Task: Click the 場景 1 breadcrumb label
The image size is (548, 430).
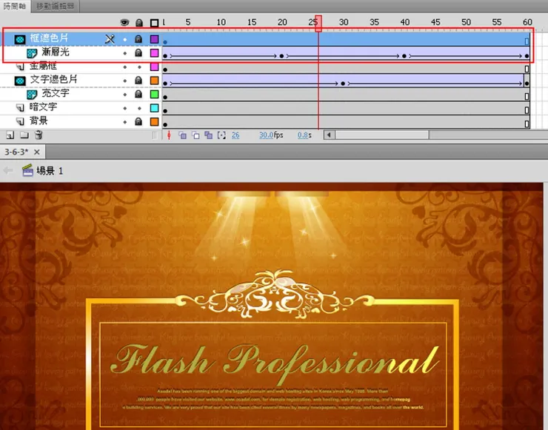Action: (50, 171)
